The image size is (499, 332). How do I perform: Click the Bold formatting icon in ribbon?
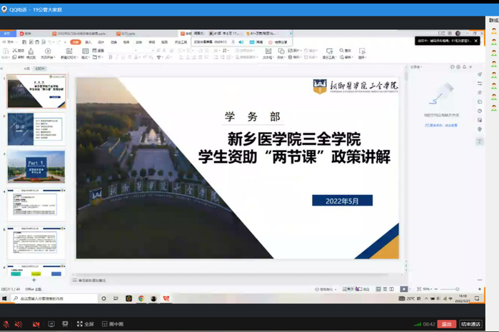[x=111, y=57]
